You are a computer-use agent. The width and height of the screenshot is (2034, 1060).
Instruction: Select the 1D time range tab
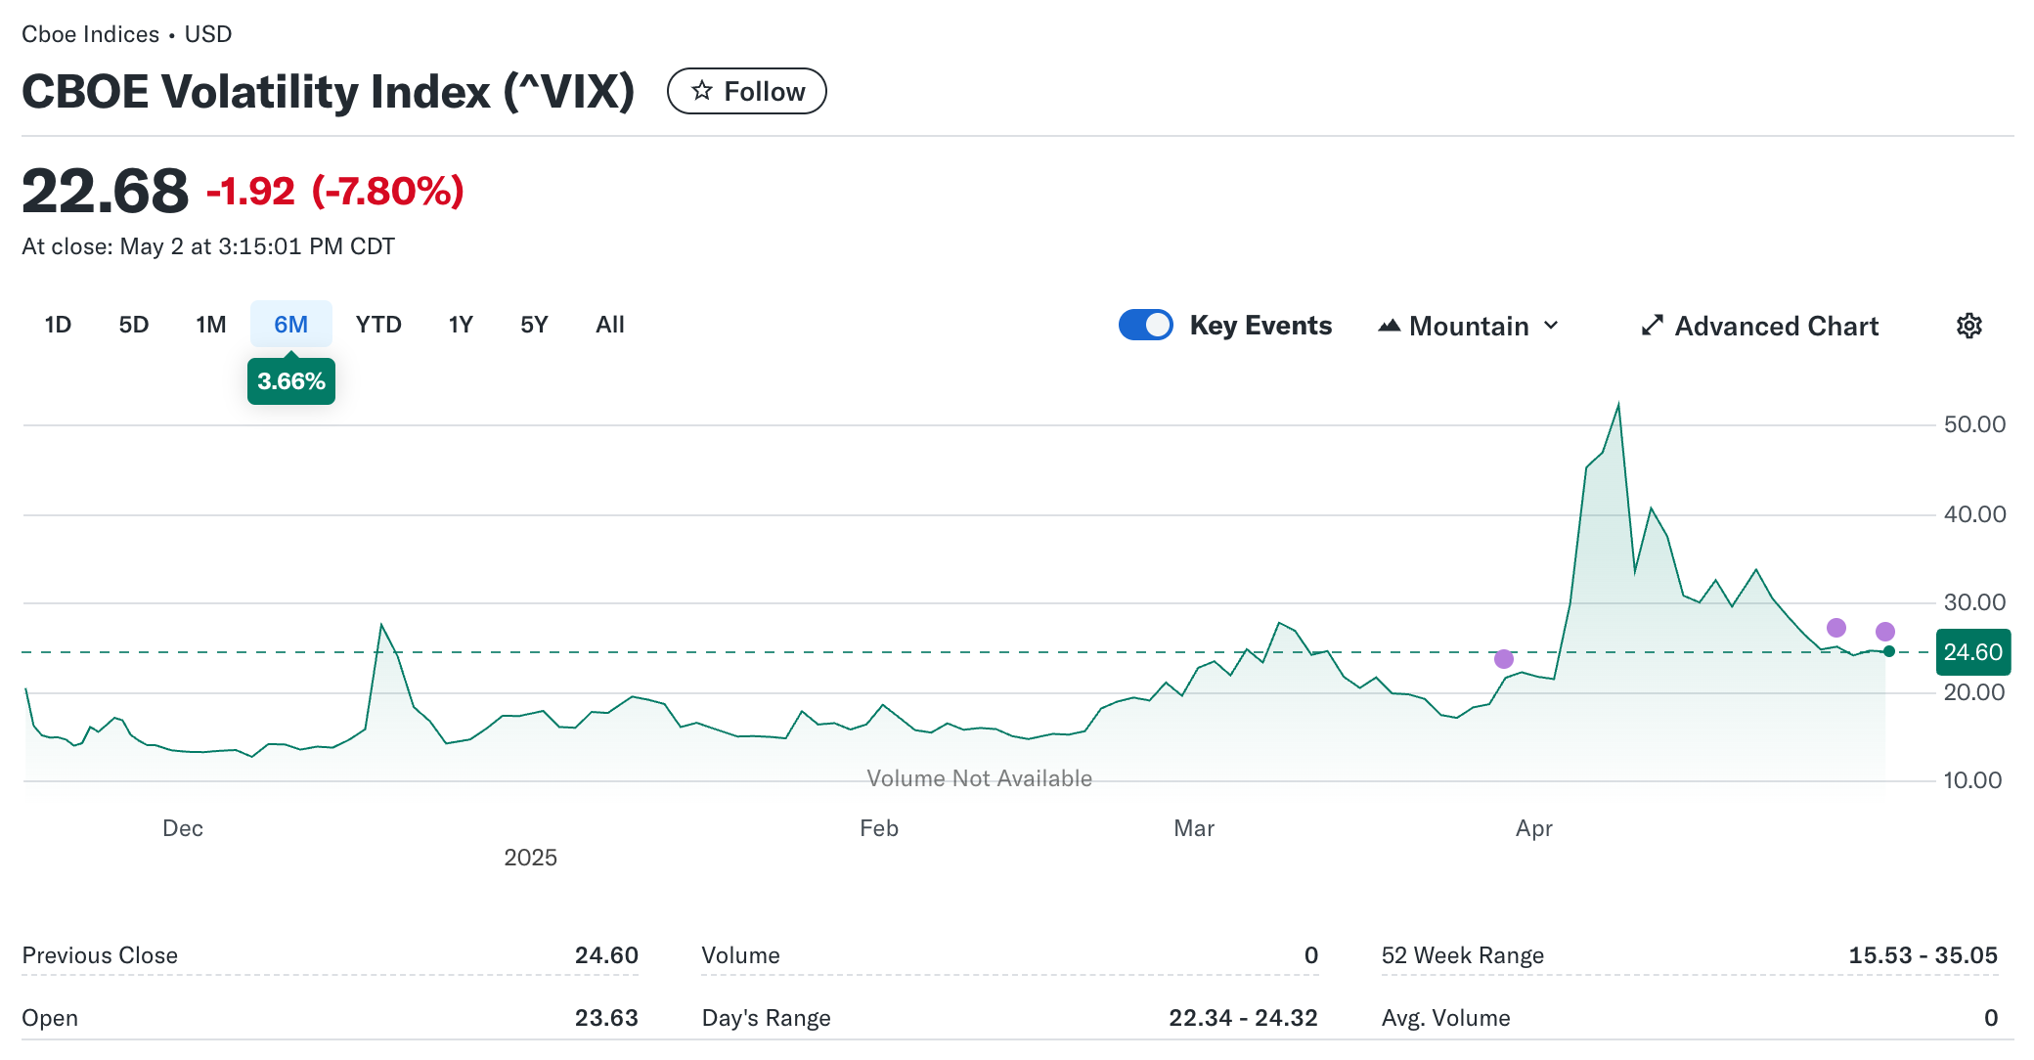point(58,325)
